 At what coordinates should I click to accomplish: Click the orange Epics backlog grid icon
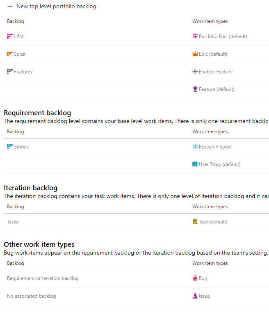click(10, 54)
